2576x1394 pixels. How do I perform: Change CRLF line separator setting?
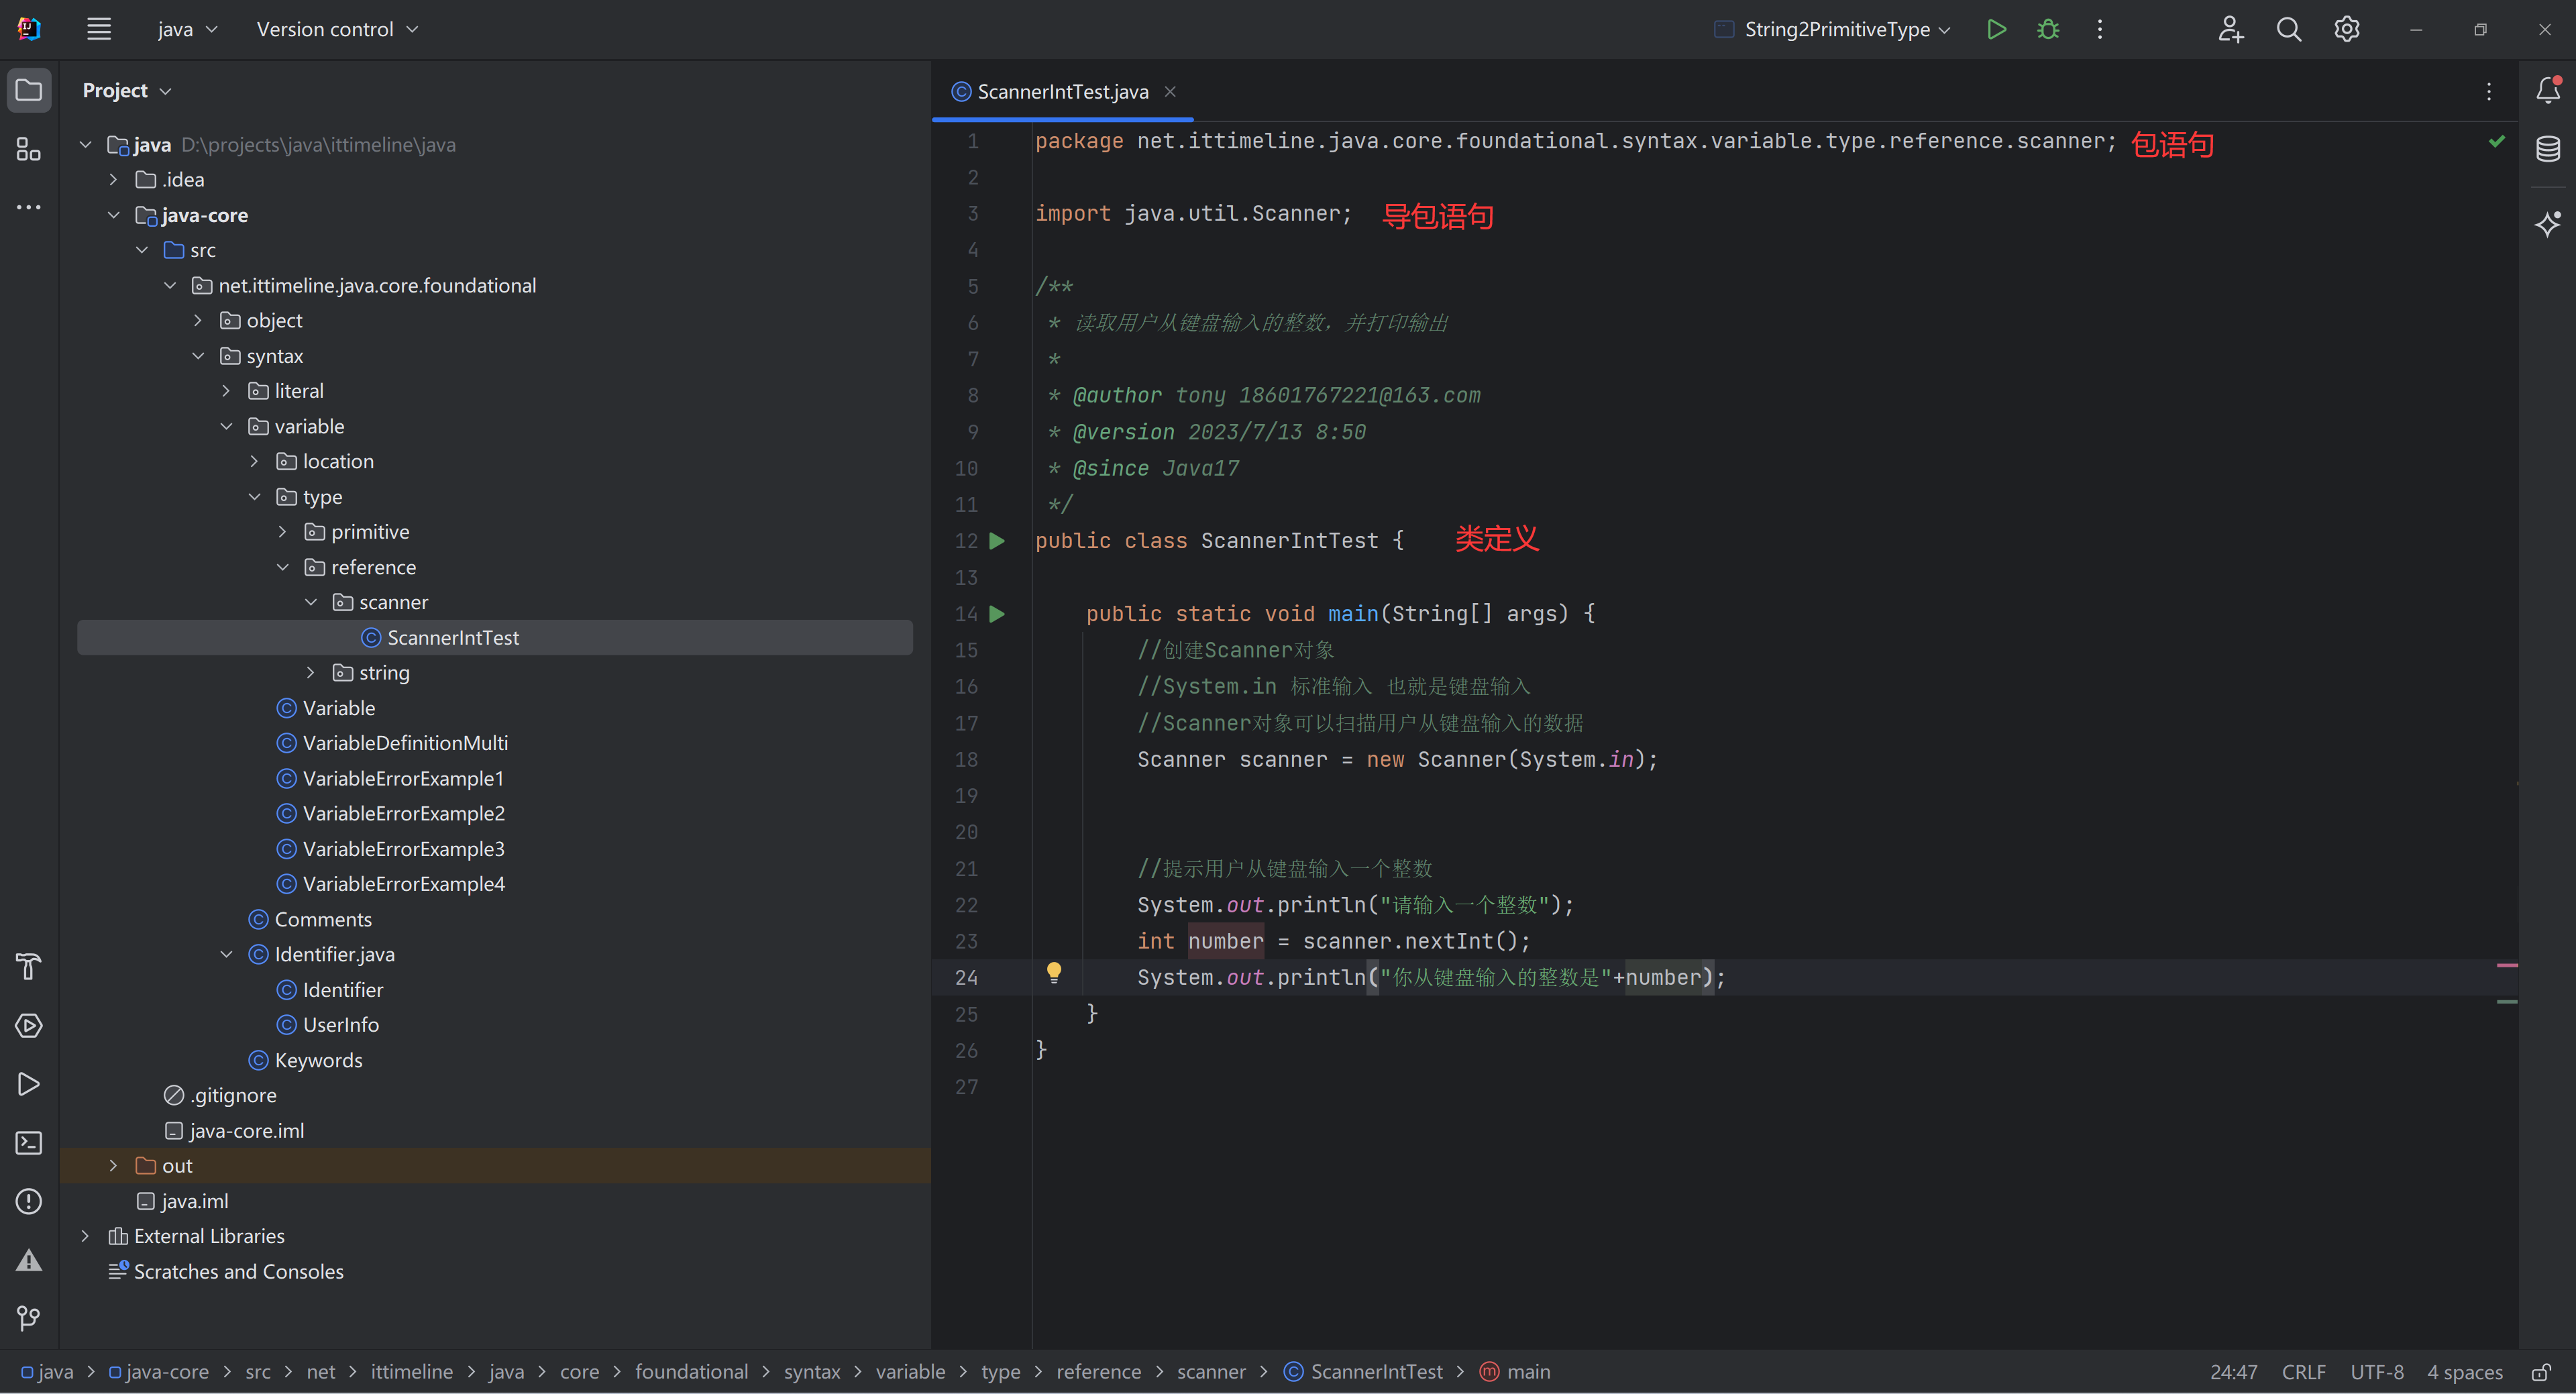coord(2303,1372)
